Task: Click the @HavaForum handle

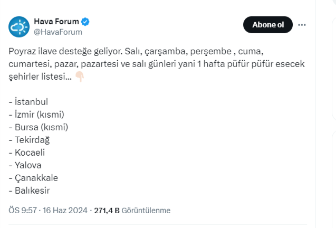Action: point(57,32)
